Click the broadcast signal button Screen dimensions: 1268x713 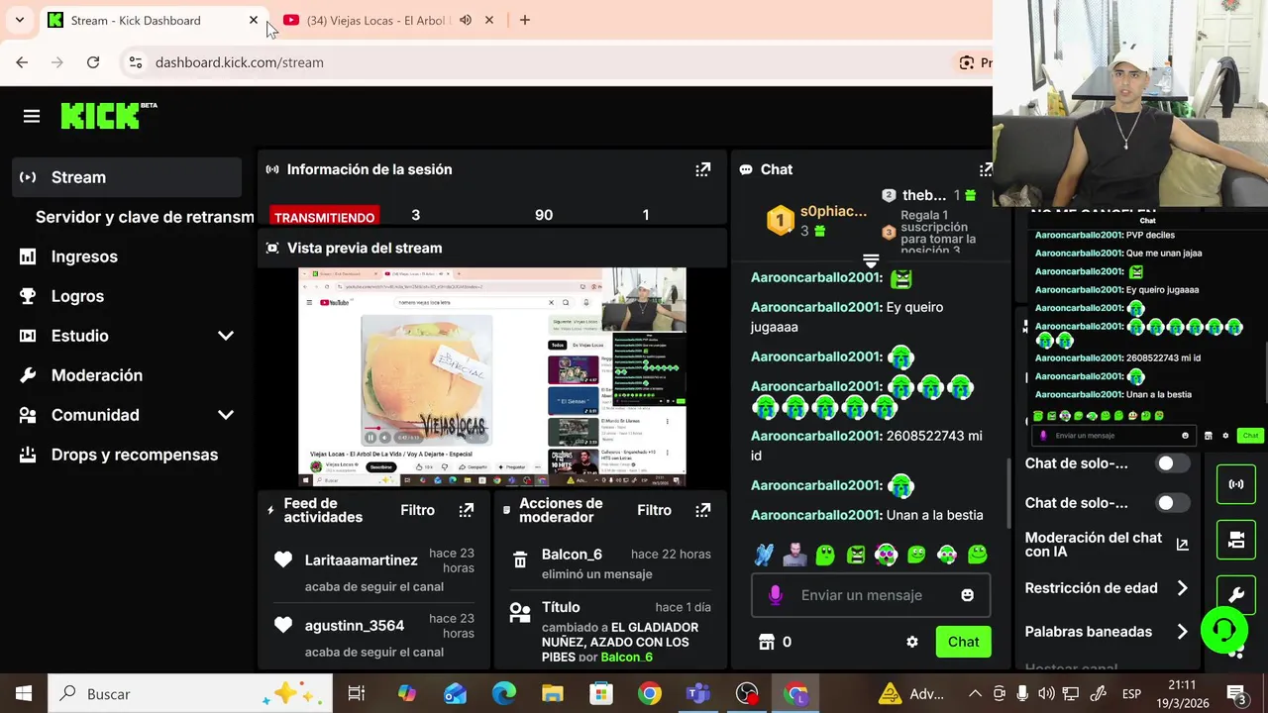(x=1236, y=484)
